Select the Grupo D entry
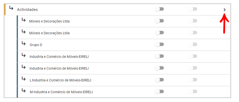239x102 pixels. (x=36, y=45)
